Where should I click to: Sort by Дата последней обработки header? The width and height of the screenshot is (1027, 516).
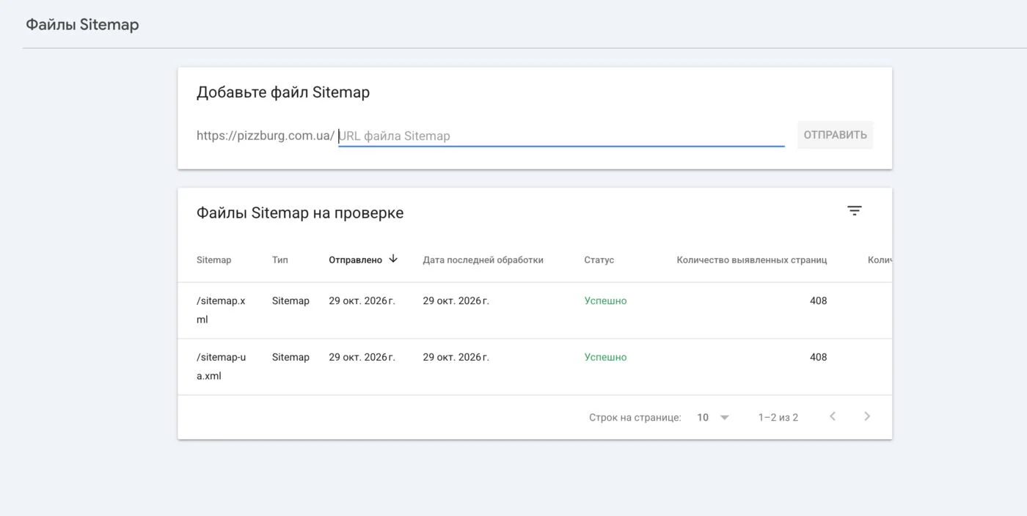(x=483, y=260)
